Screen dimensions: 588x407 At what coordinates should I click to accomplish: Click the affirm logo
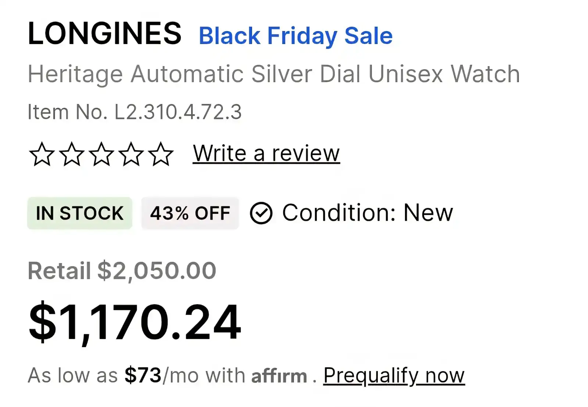pyautogui.click(x=279, y=376)
